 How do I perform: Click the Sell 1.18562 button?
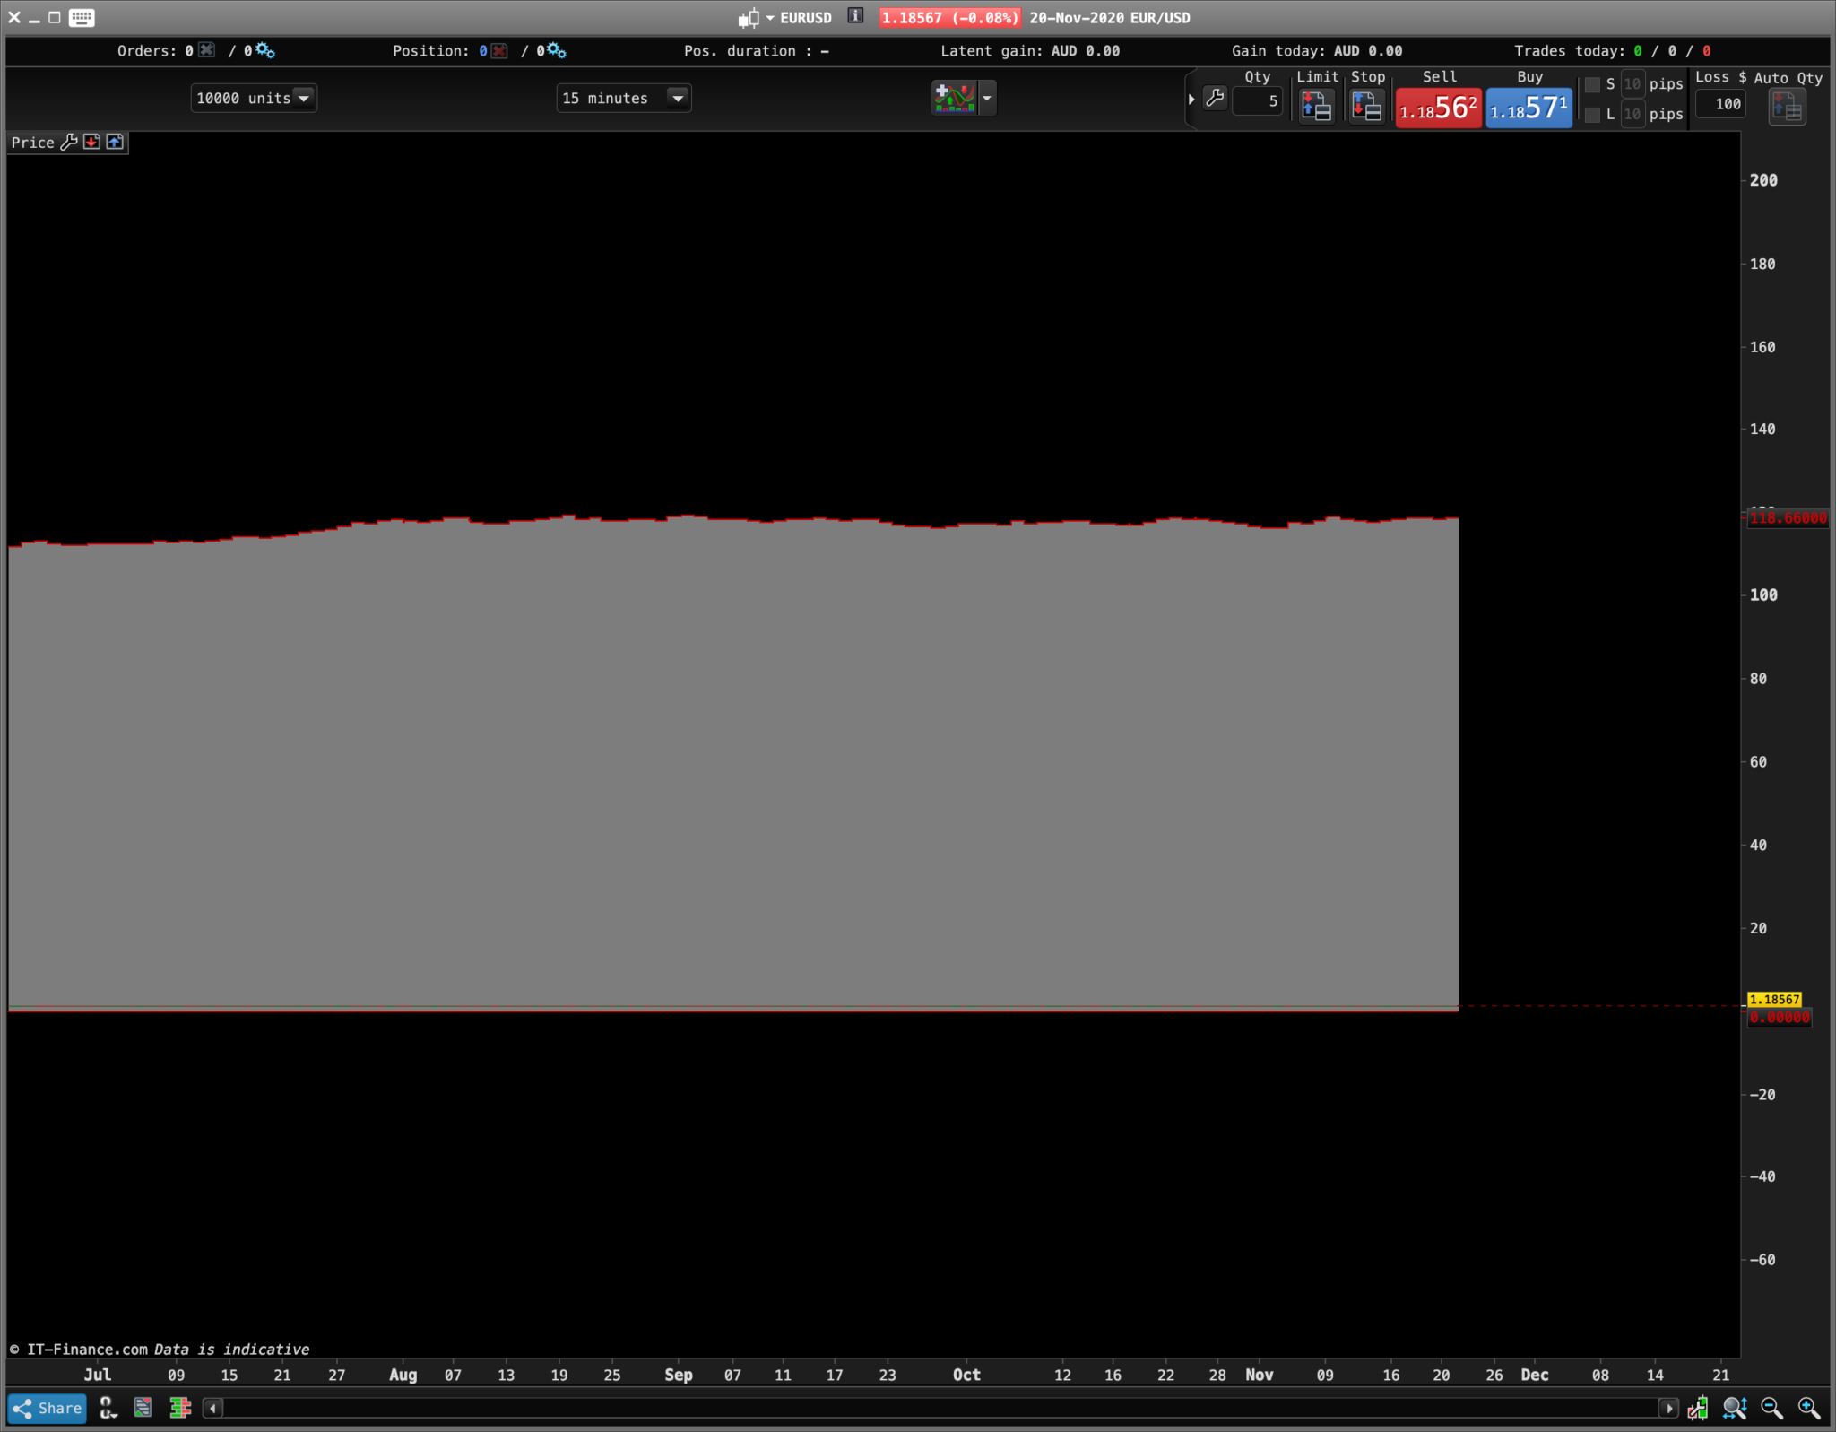tap(1438, 108)
